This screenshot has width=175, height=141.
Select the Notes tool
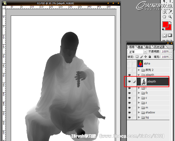[164, 12]
